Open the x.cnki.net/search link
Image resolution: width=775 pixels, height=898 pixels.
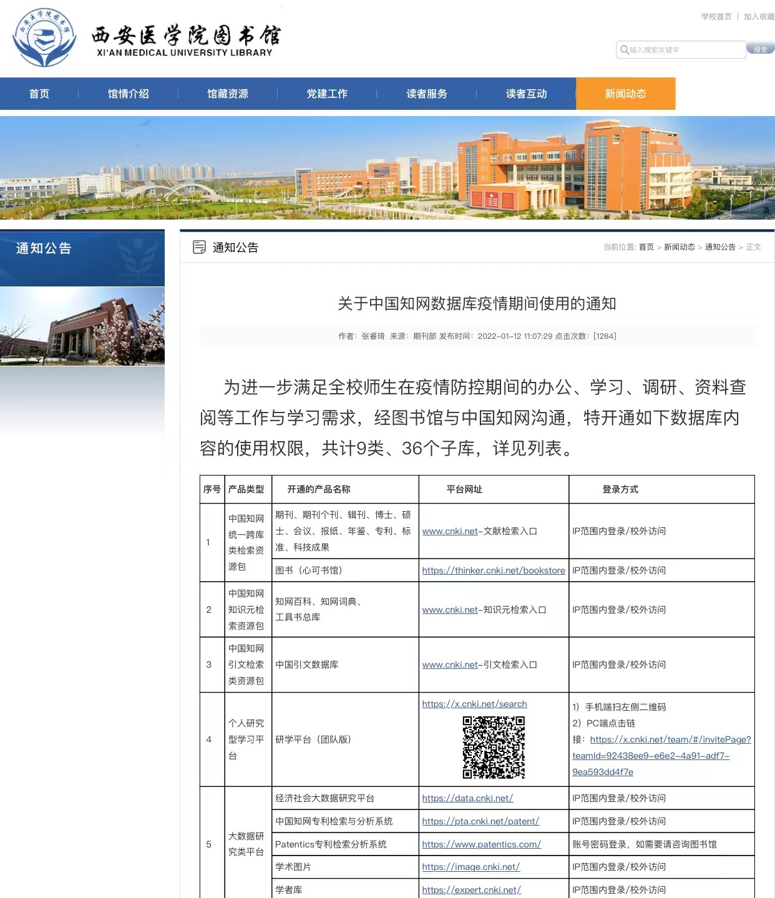tap(474, 704)
